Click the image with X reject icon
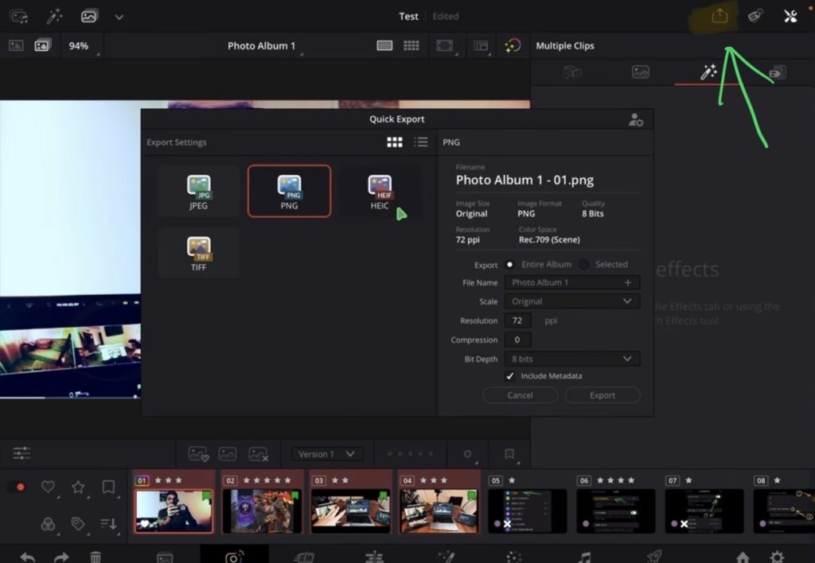Screen dimensions: 815x563 (x=259, y=454)
